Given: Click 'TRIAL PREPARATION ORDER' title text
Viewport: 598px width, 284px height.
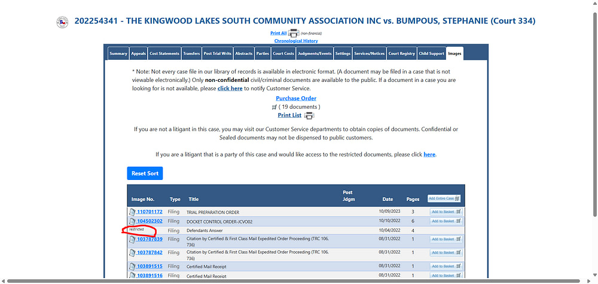Looking at the screenshot, I should click(x=213, y=212).
